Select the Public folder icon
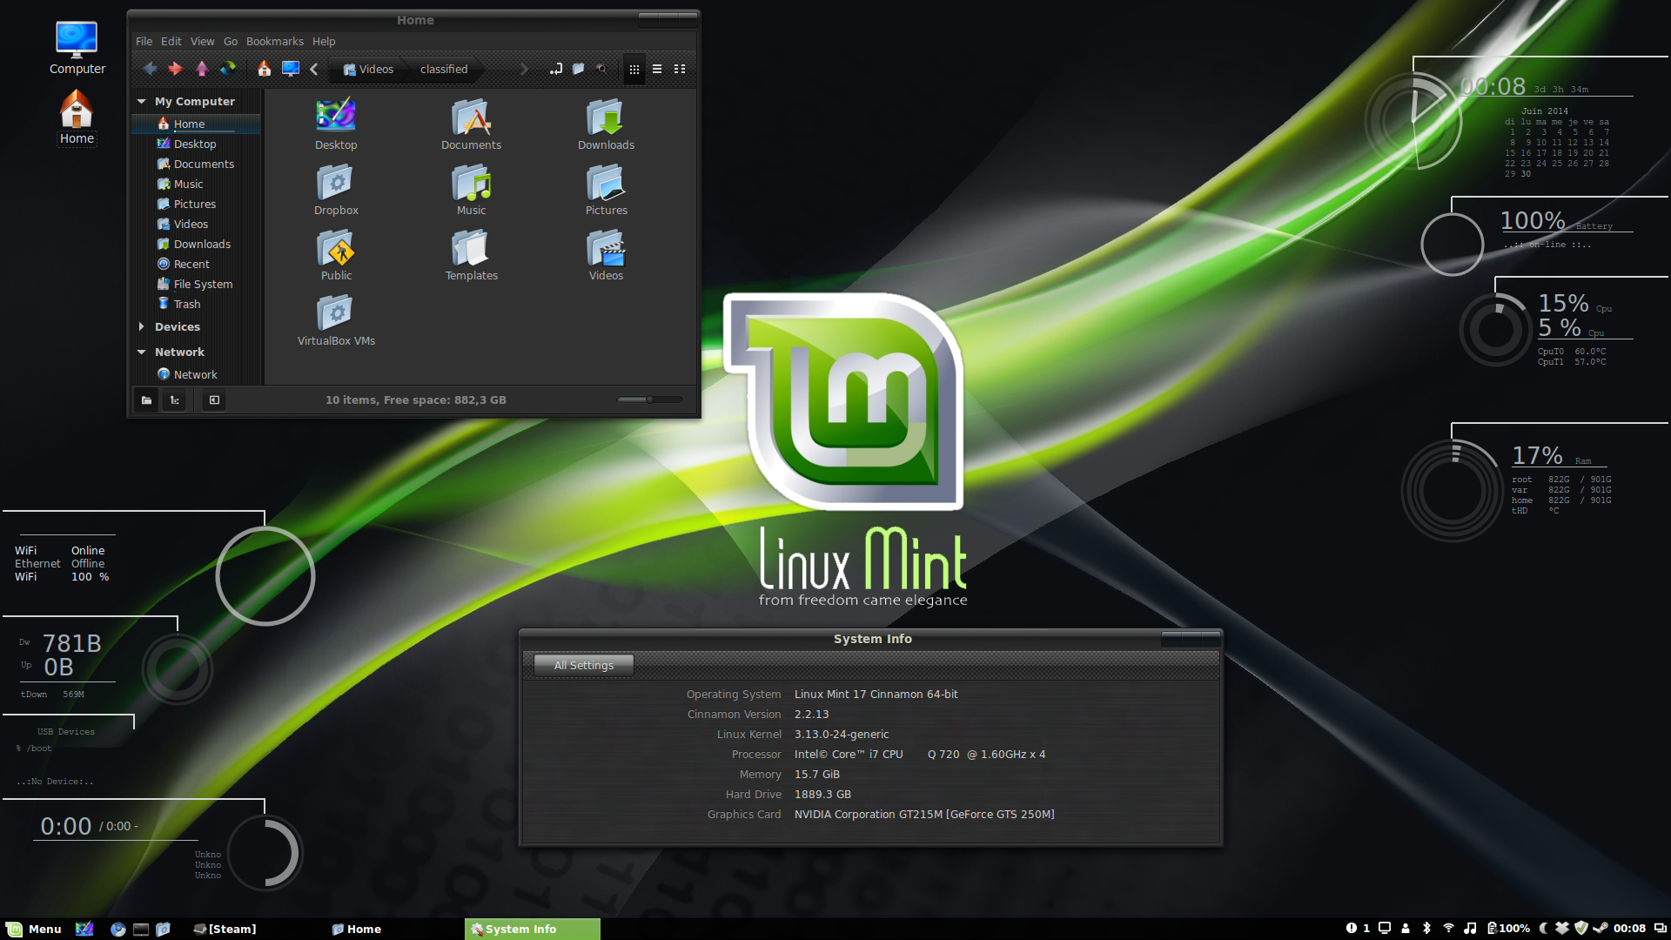1671x940 pixels. [x=336, y=256]
